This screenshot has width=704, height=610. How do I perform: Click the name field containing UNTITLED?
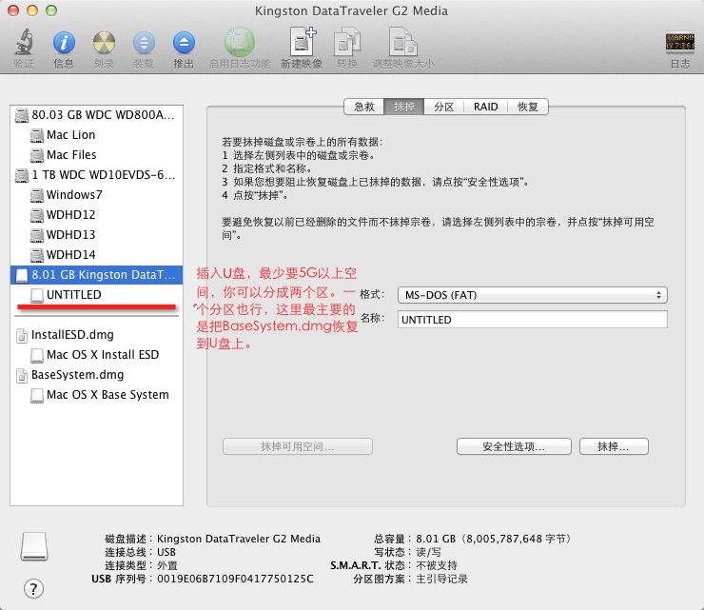(533, 320)
